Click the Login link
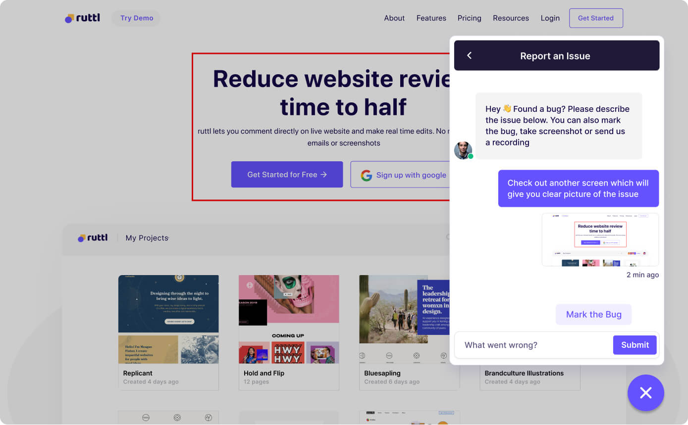 (550, 18)
